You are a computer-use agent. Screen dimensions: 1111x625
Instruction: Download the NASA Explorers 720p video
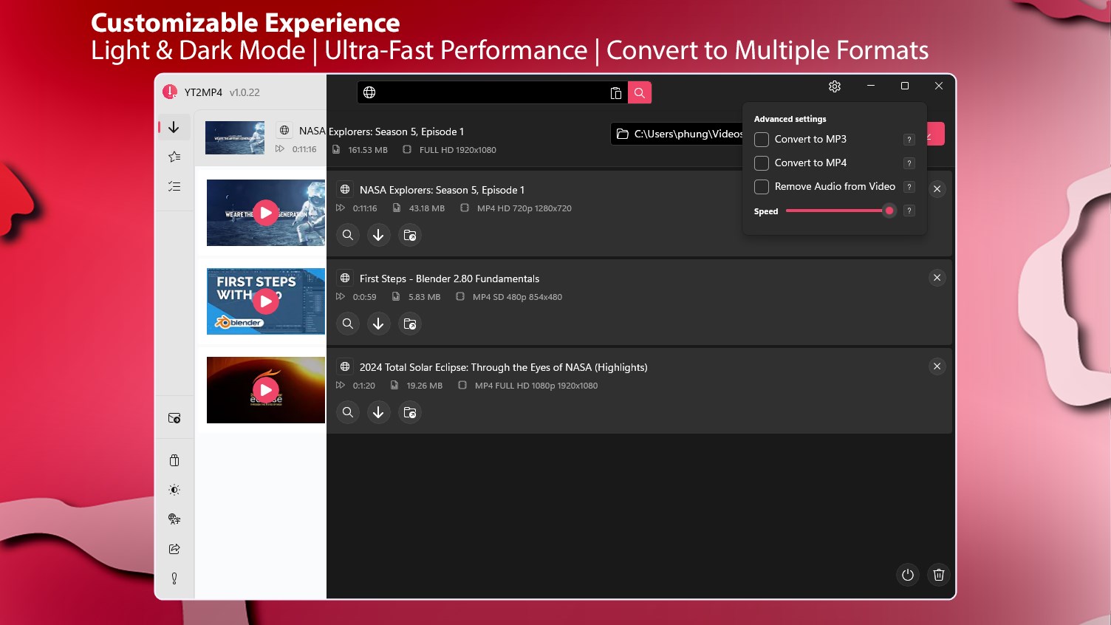[378, 235]
